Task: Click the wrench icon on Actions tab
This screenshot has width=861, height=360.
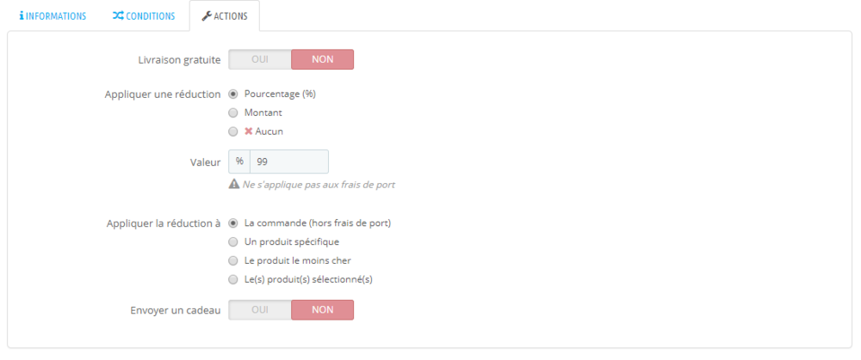Action: [x=207, y=16]
